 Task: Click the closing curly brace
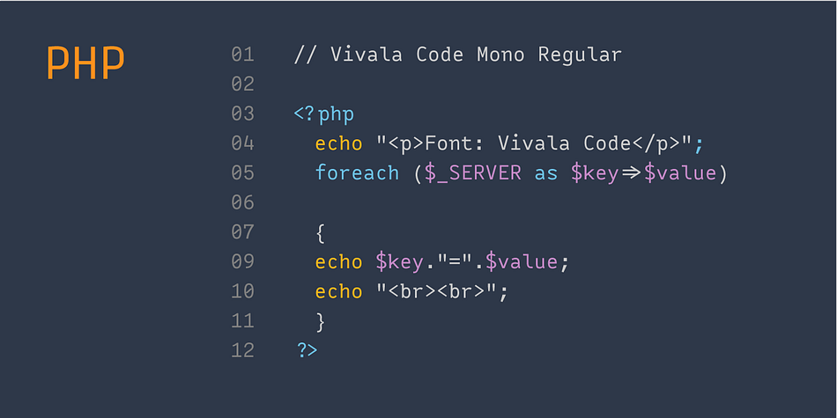click(x=321, y=321)
